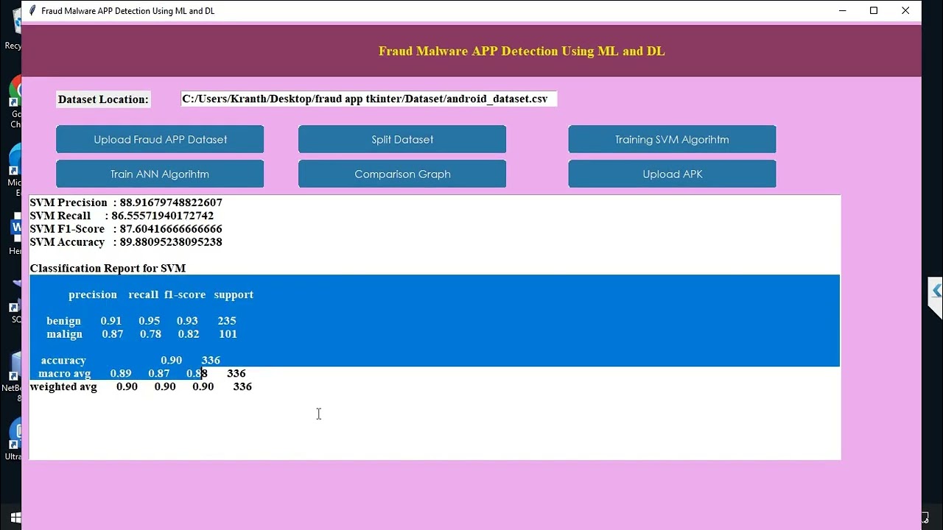Close the Fraud Malware APP window

905,11
